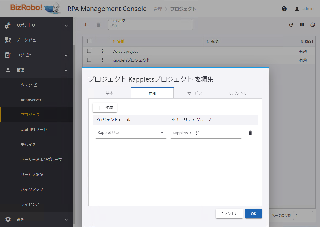The image size is (320, 227).
Task: Expand the ログ ビュー sidebar section chevron
Action: click(x=66, y=55)
